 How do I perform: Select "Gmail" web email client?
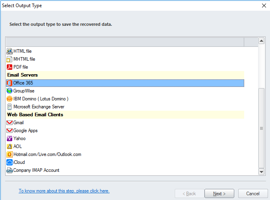(x=18, y=123)
